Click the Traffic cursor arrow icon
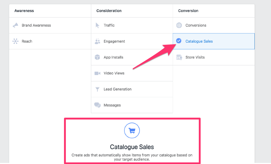The width and height of the screenshot is (271, 164). tap(97, 25)
